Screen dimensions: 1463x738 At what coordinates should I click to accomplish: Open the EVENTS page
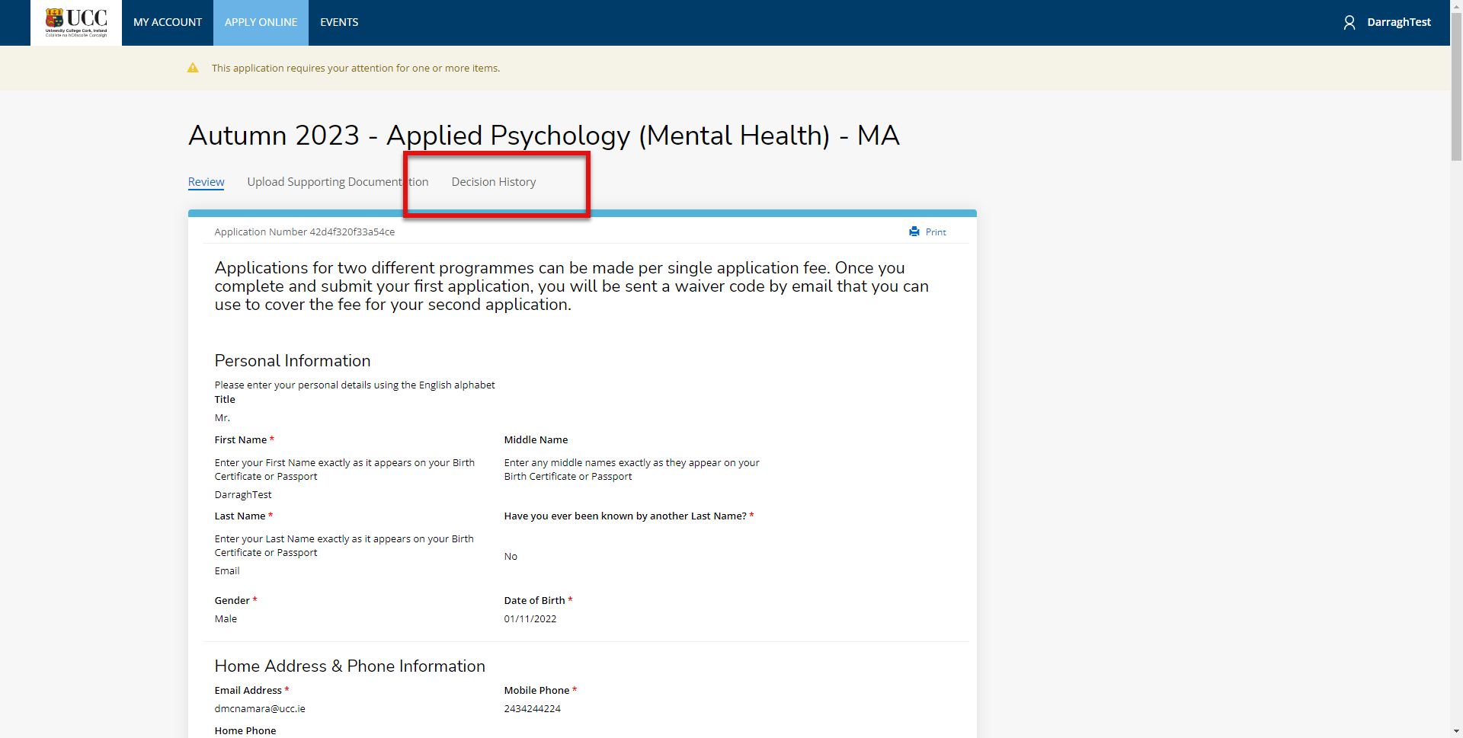(339, 23)
